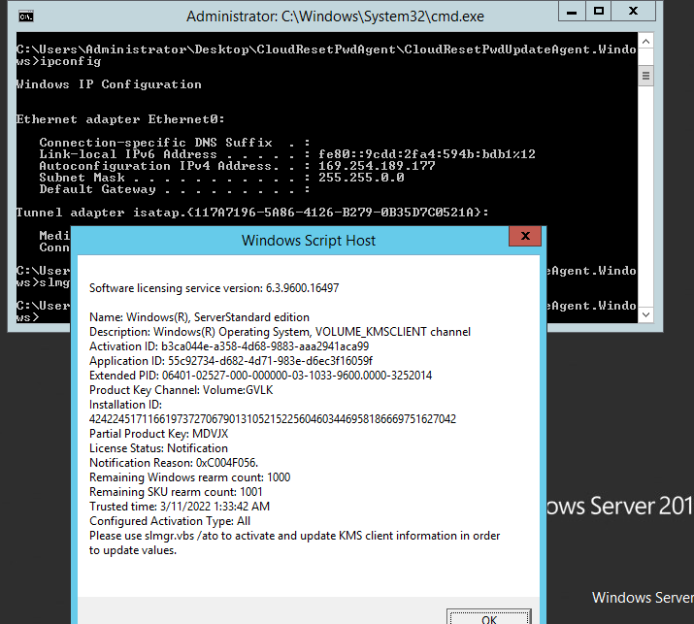This screenshot has height=624, width=694.
Task: Click the long Installation ID number
Action: (x=272, y=419)
